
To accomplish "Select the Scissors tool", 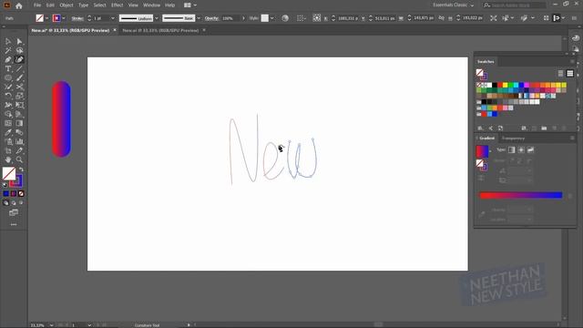I will [19, 87].
